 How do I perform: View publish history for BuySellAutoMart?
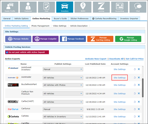[x=135, y=85]
